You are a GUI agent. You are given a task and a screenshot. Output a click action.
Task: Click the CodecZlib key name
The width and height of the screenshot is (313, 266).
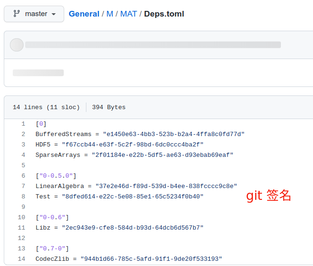[x=52, y=259]
